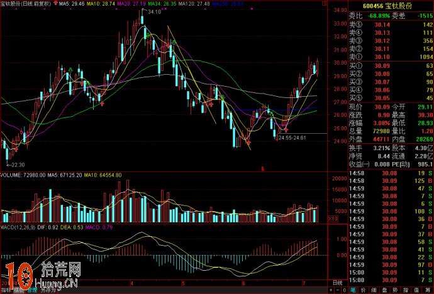
Task: Click the 外盘 44711 value
Action: 381,139
